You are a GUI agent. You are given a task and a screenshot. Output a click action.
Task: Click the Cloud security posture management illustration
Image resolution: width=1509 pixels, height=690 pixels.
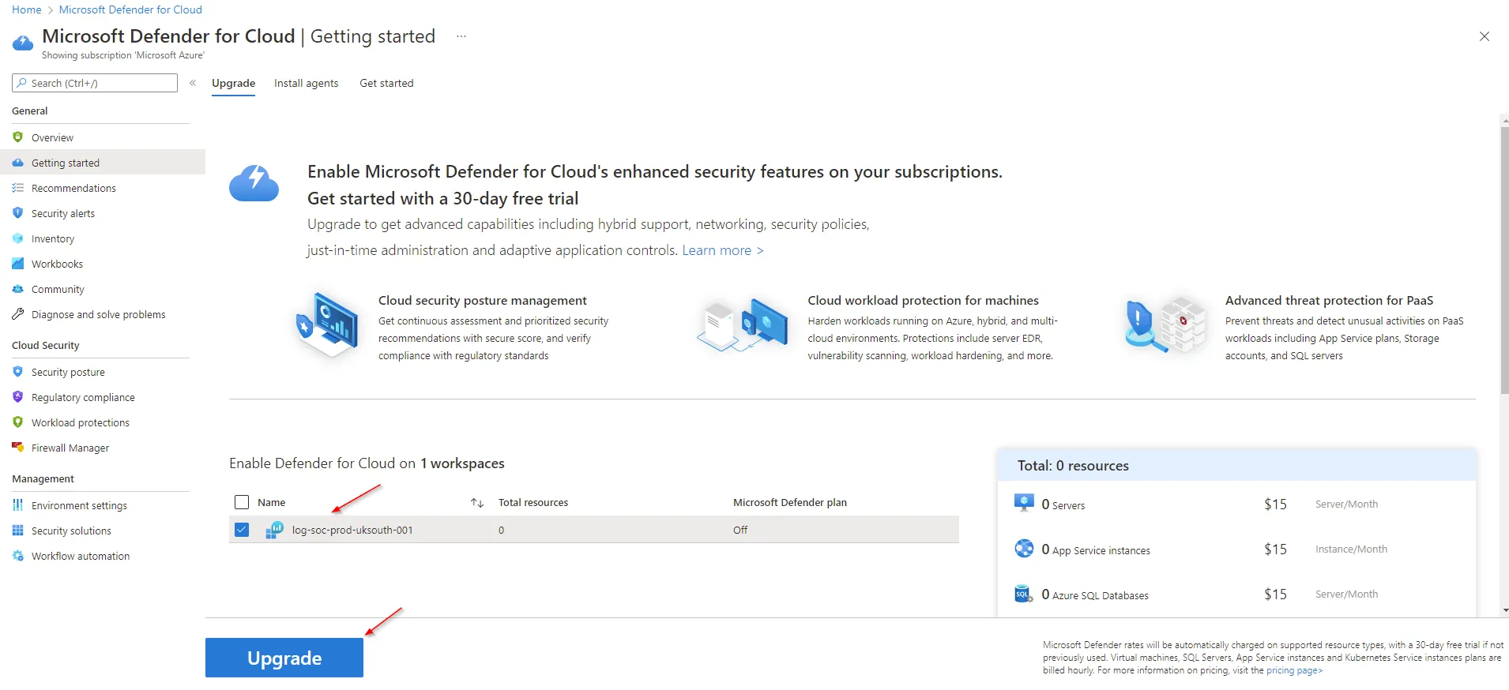327,325
